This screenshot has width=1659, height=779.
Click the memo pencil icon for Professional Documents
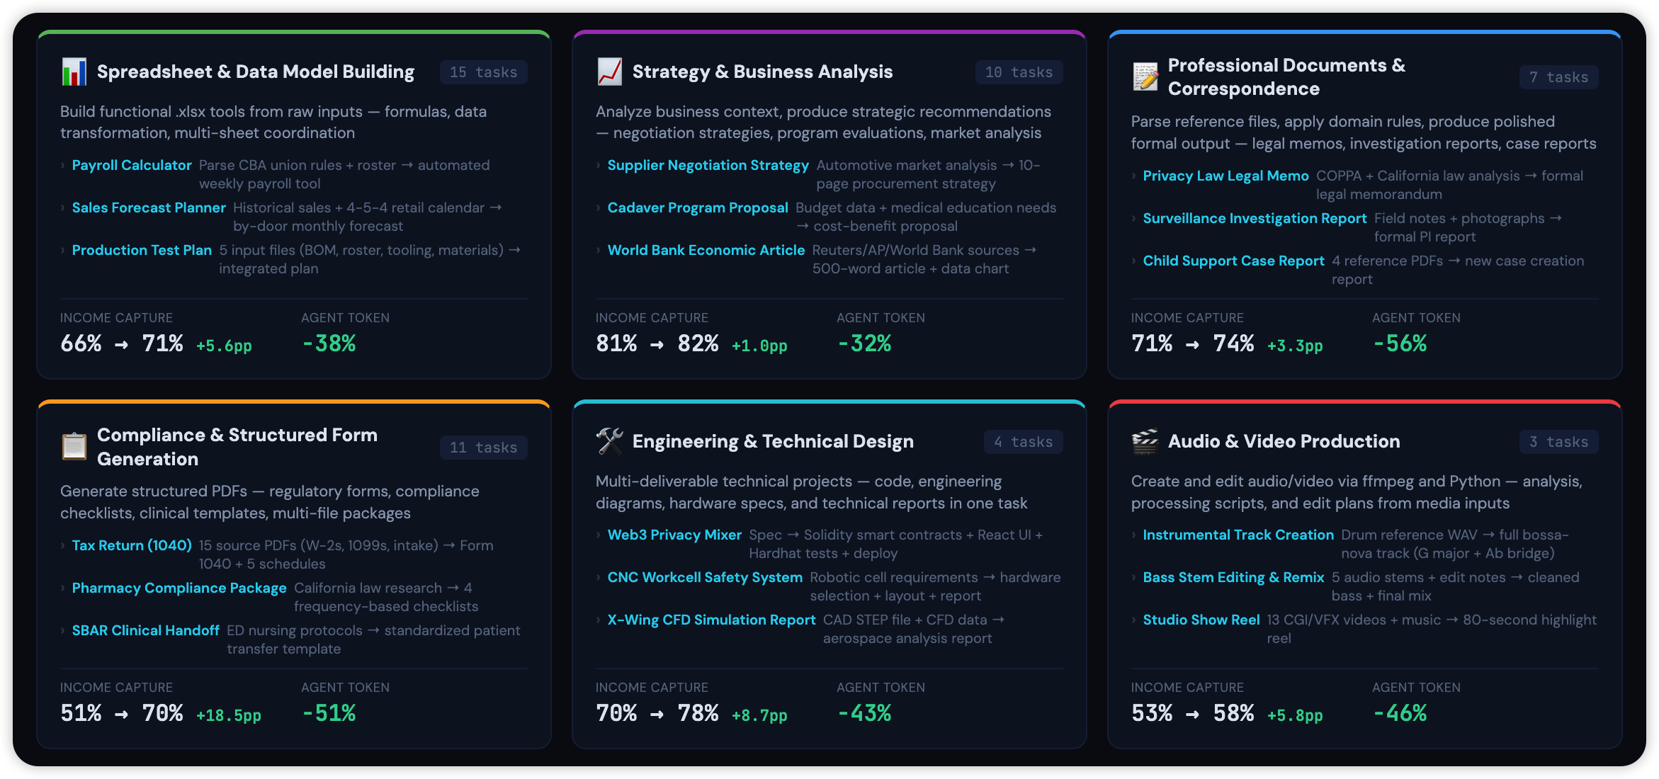click(x=1145, y=77)
